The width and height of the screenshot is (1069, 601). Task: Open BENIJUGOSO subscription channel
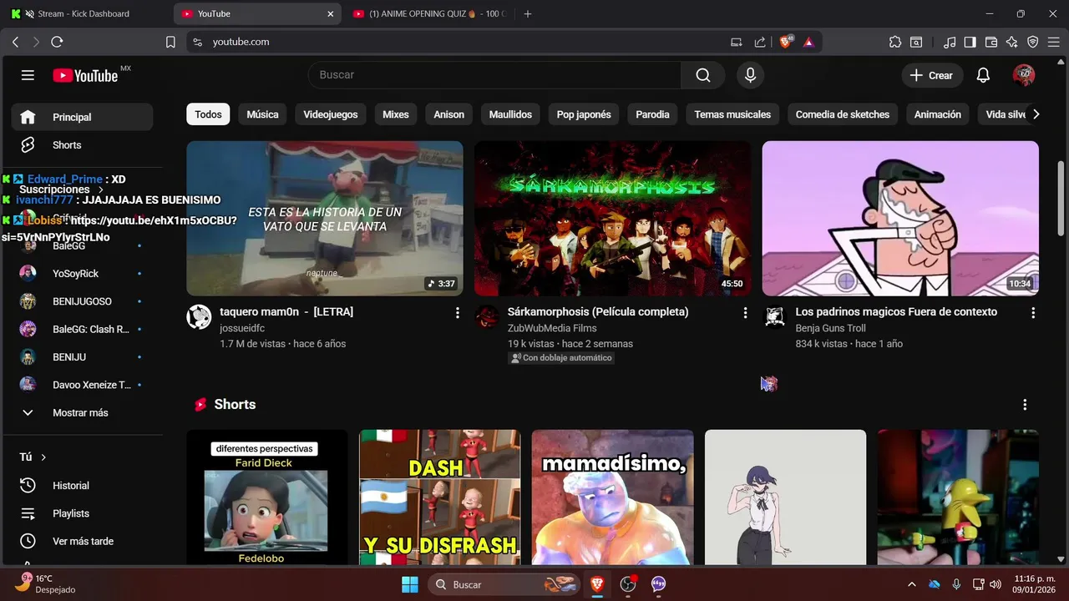point(82,301)
